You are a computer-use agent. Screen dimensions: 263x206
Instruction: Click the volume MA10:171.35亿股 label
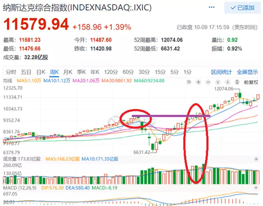click(x=100, y=159)
